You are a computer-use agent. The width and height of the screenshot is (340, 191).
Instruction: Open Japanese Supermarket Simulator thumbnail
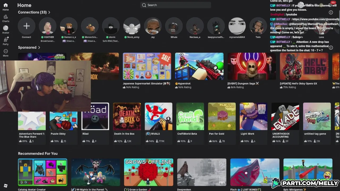point(147,66)
